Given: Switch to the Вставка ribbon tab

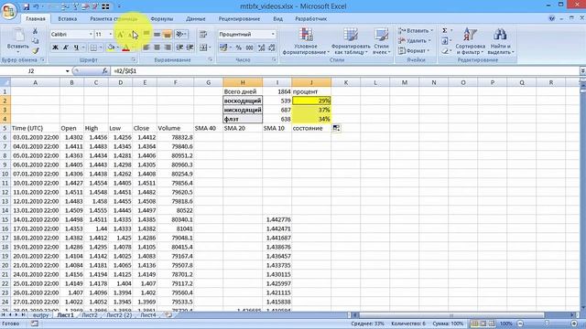Looking at the screenshot, I should tap(67, 18).
